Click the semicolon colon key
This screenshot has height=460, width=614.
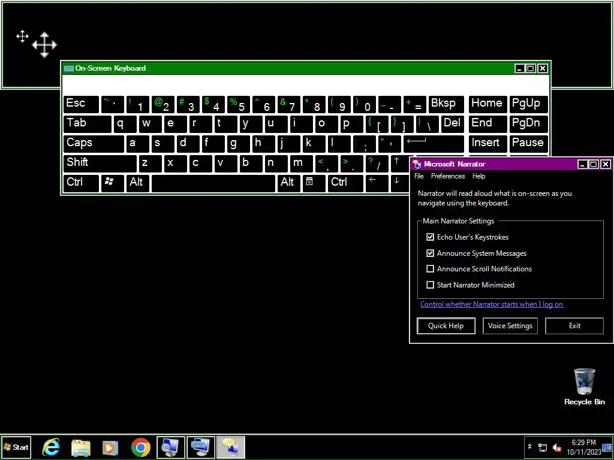(x=364, y=144)
